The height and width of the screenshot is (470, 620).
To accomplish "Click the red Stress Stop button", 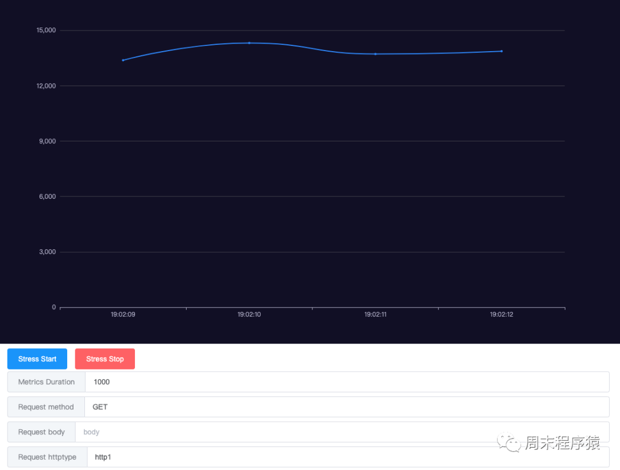I will [x=105, y=359].
